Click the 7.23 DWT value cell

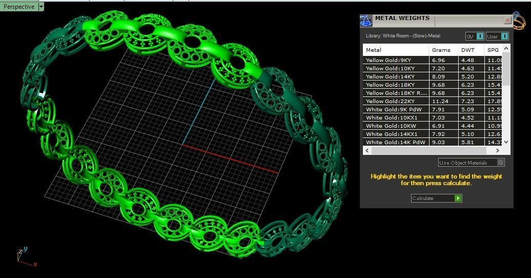point(471,101)
